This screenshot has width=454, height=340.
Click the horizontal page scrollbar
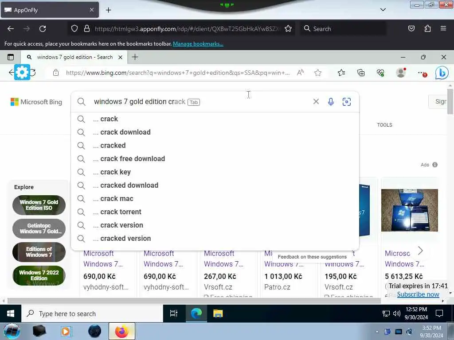194,301
